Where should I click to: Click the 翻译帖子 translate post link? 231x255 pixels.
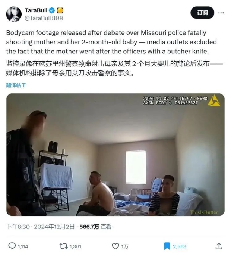[16, 85]
